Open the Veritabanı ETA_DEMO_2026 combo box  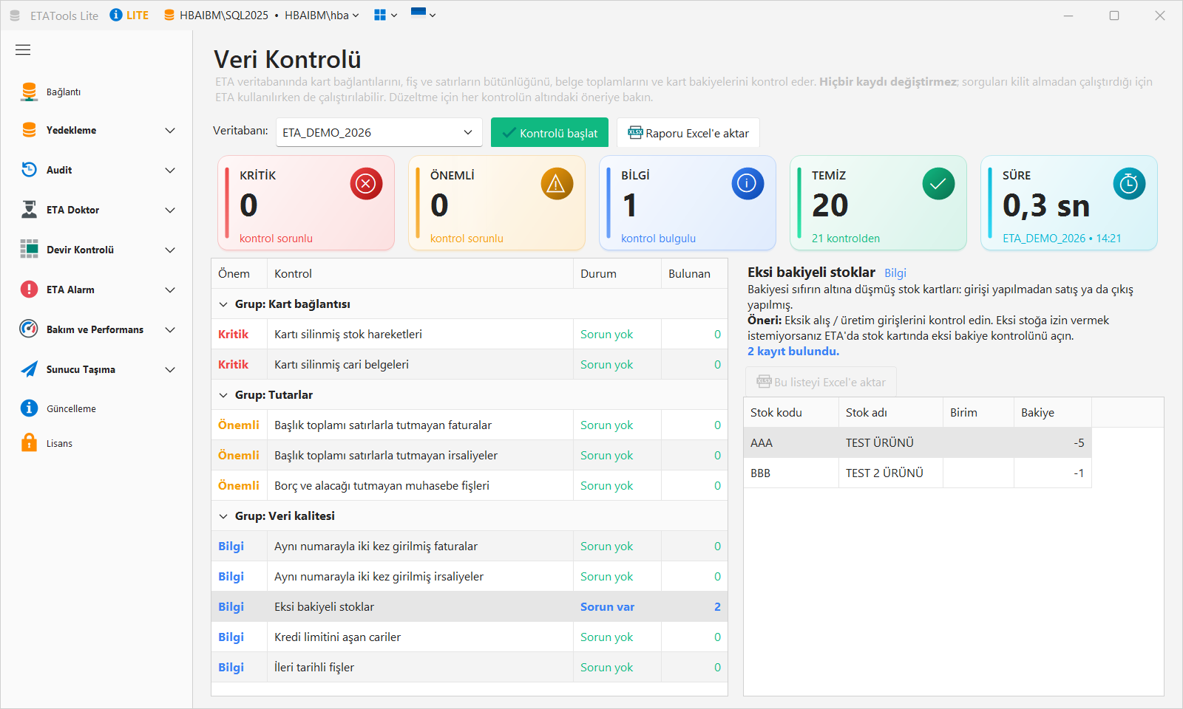click(x=379, y=132)
